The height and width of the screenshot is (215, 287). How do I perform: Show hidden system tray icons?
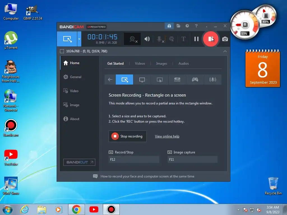238,210
